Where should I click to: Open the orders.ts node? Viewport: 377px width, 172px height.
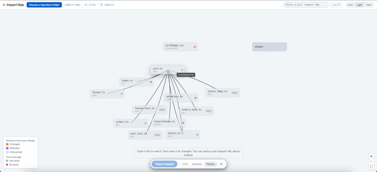pos(131,123)
